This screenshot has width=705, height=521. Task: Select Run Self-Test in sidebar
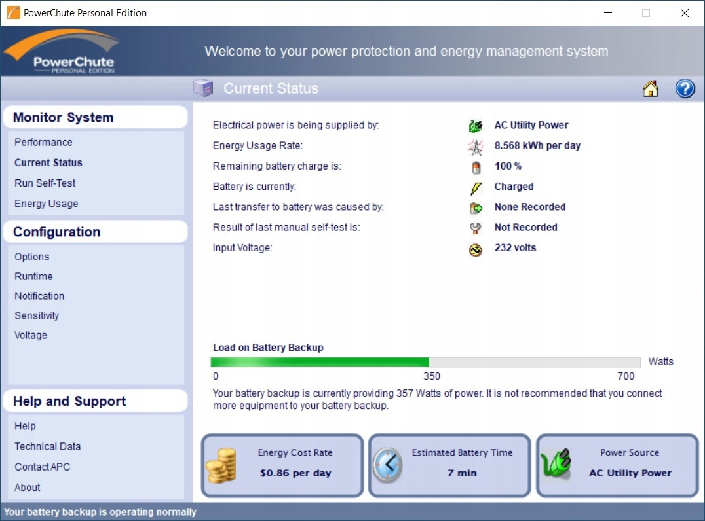click(x=45, y=183)
